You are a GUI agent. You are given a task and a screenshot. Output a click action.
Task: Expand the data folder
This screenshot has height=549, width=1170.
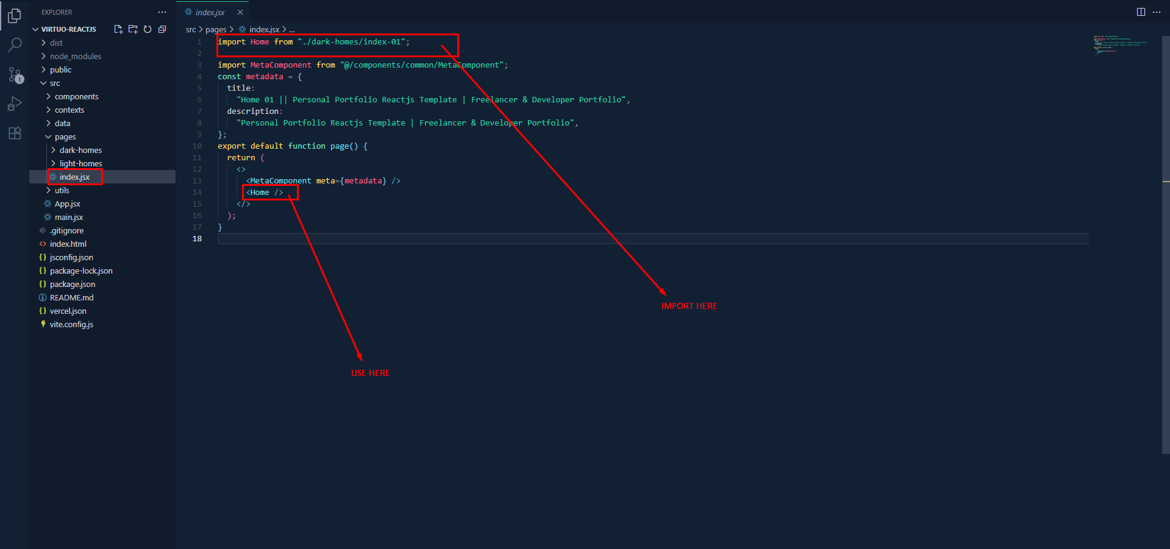[x=102, y=123]
